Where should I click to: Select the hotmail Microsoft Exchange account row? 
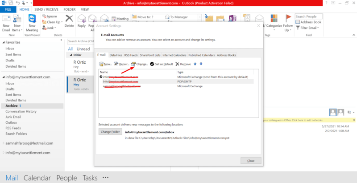(x=176, y=86)
